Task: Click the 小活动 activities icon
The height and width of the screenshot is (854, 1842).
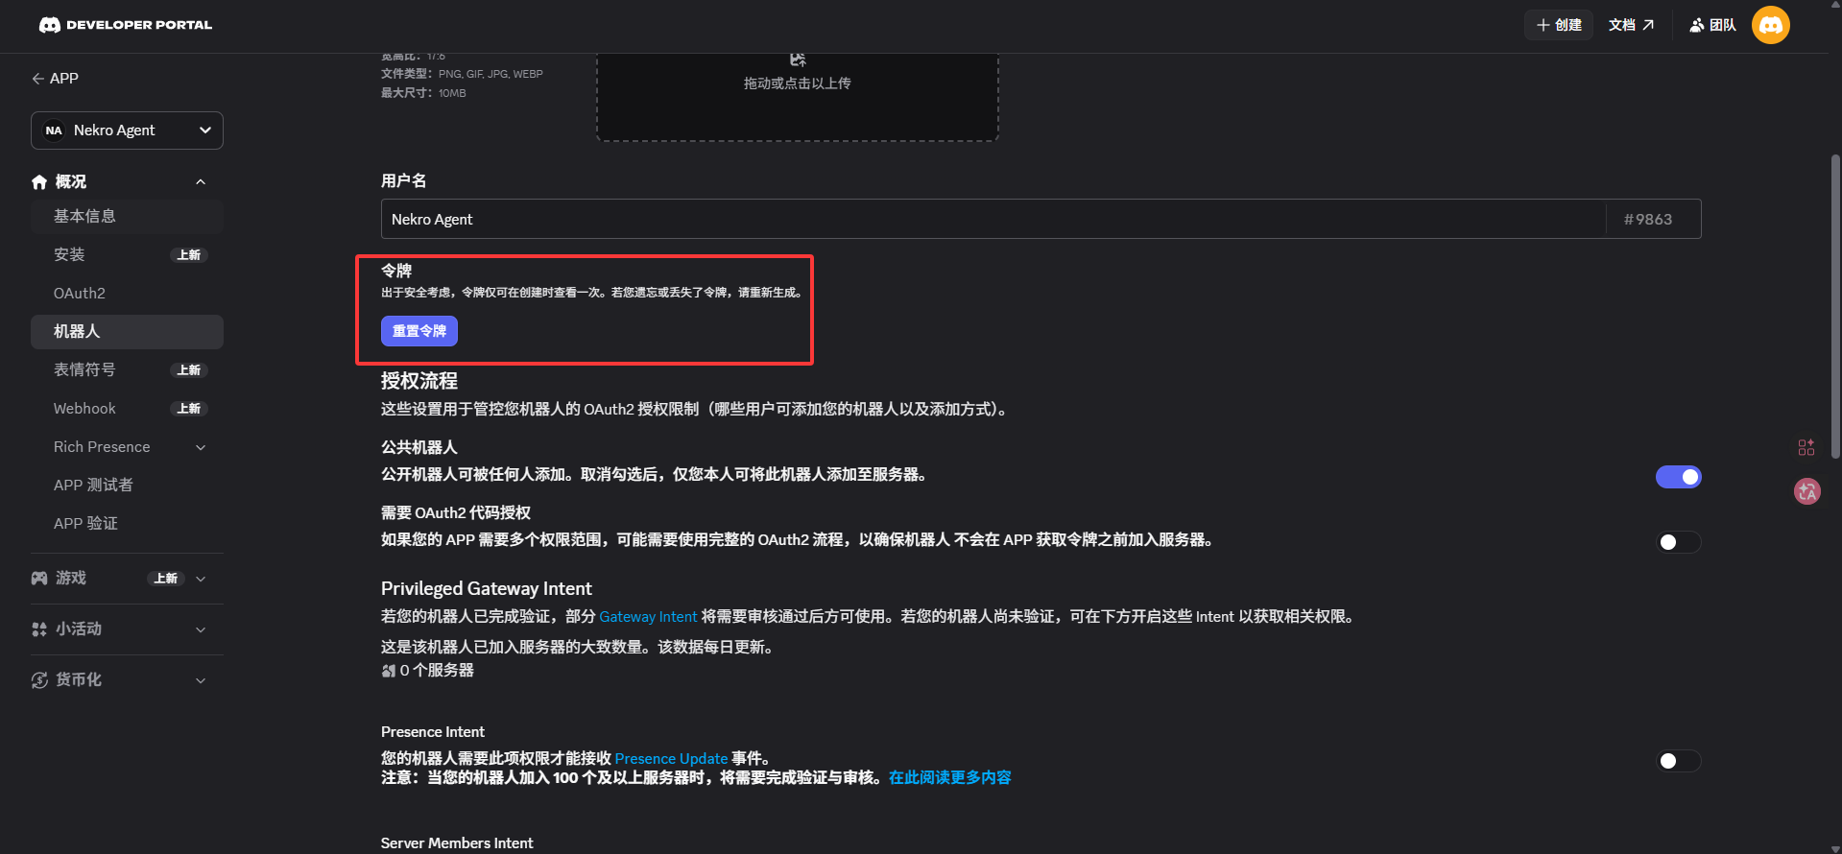Action: tap(39, 629)
